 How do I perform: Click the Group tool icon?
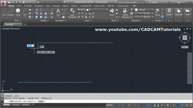pyautogui.click(x=157, y=12)
